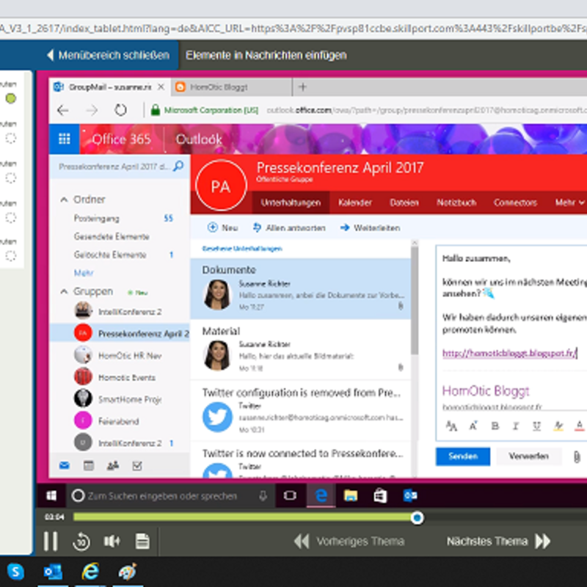Open the transcript notes icon in player

pos(142,541)
